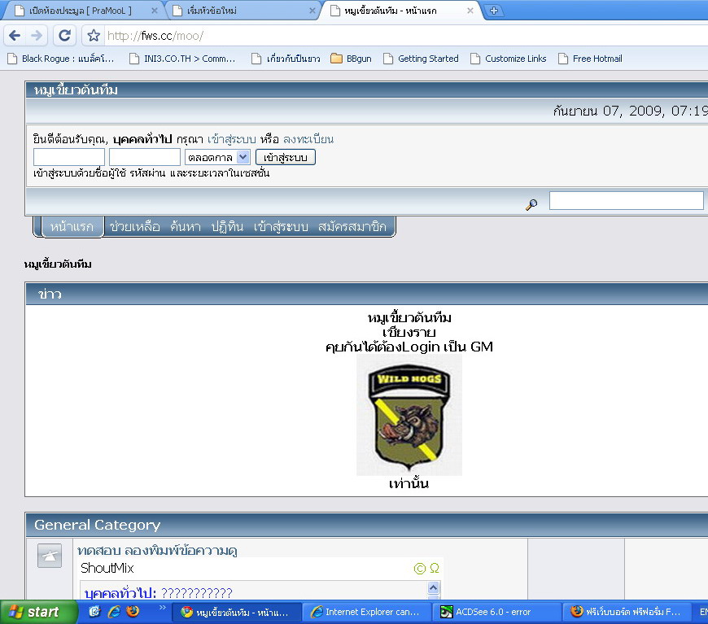
Task: Open the เกี่ยวกับปืนยาว bookmark
Action: coord(286,59)
